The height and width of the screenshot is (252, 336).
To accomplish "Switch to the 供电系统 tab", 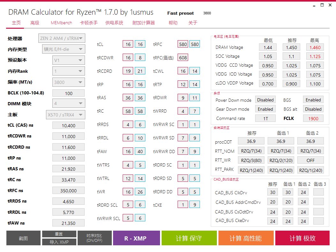I will pyautogui.click(x=114, y=23).
